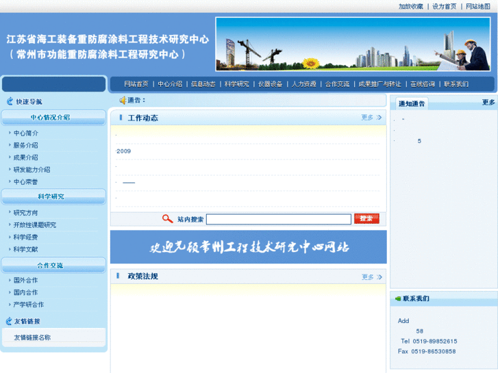This screenshot has height=373, width=498.
Task: Click the 合作交流 sidebar header
Action: (53, 266)
